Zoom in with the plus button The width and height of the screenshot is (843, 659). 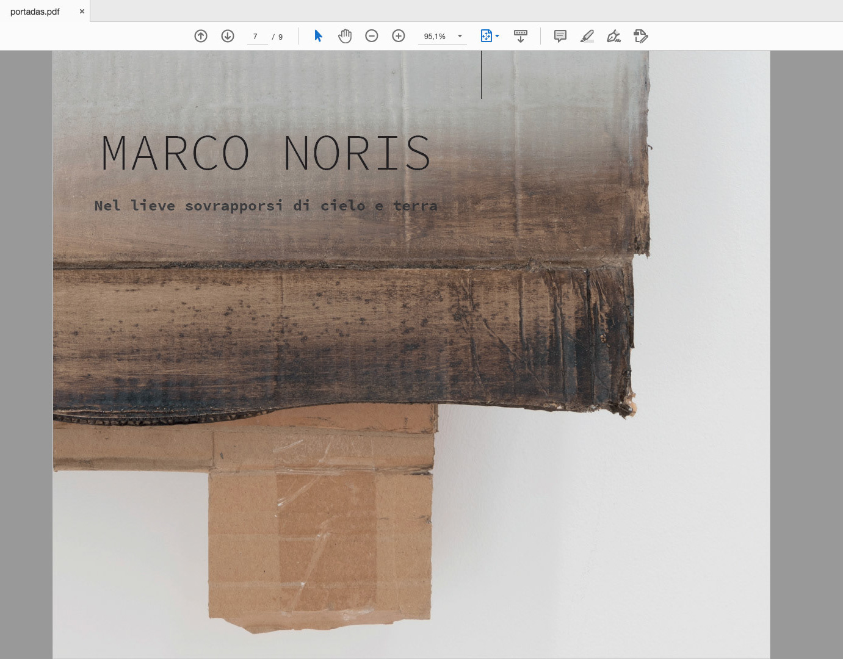pyautogui.click(x=399, y=36)
